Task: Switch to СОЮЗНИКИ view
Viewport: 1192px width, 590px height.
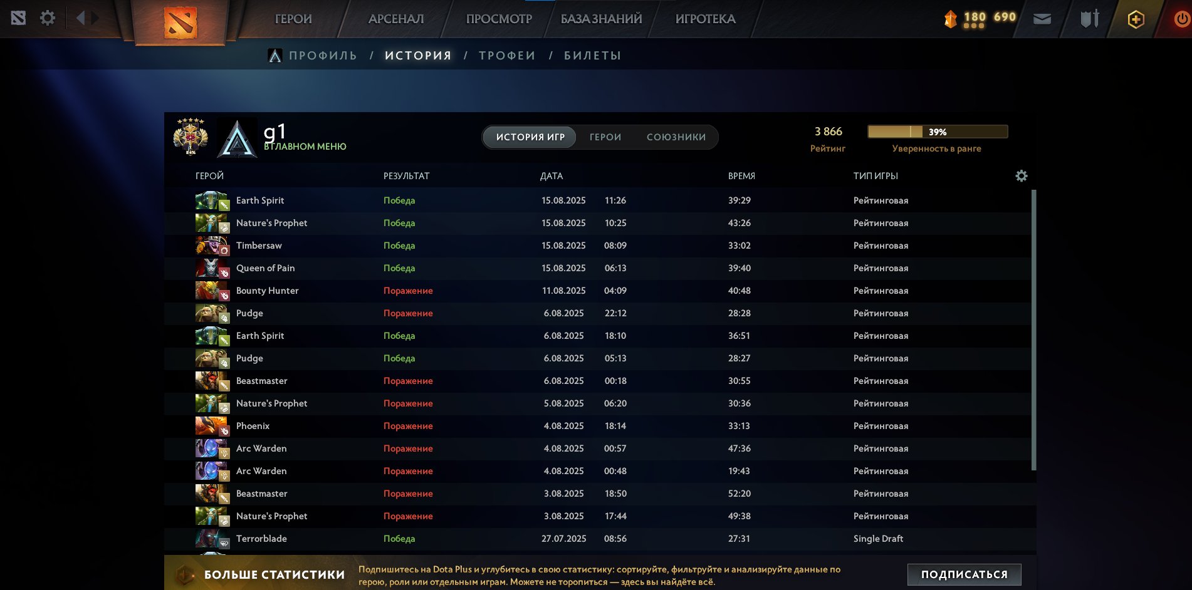Action: (676, 137)
